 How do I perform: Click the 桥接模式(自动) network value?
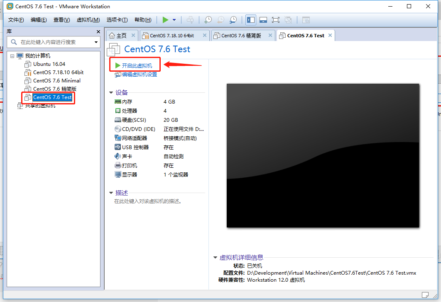tap(180, 138)
